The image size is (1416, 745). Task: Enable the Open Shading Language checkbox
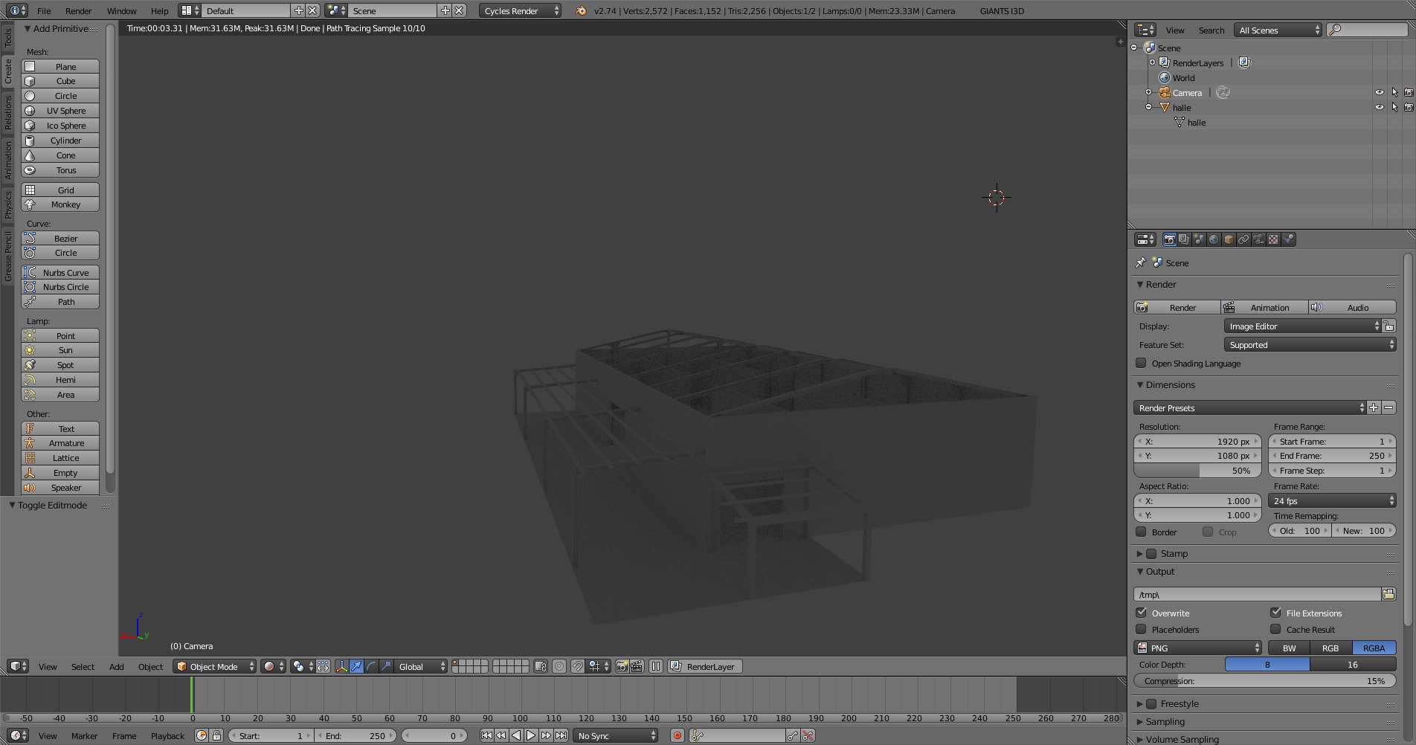[1141, 363]
